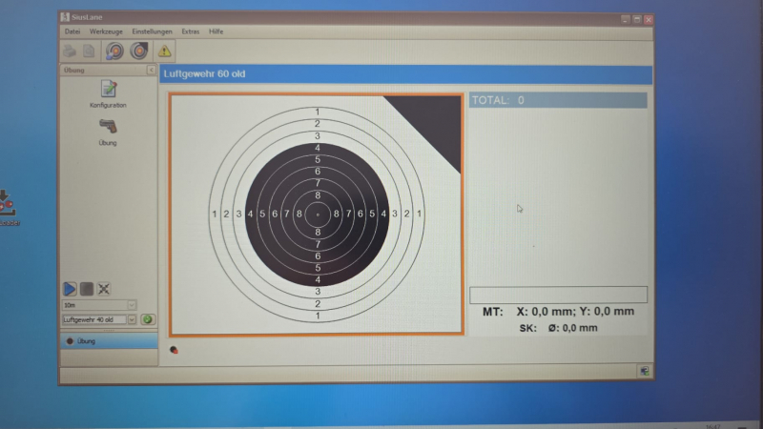
Task: Click the grayed-out printer icon
Action: click(69, 51)
